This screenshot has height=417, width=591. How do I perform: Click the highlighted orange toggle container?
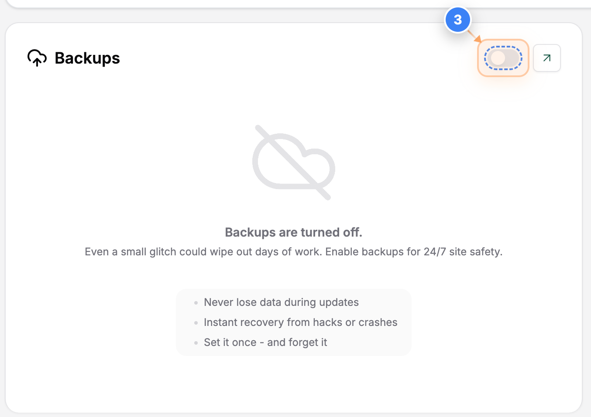tap(503, 58)
